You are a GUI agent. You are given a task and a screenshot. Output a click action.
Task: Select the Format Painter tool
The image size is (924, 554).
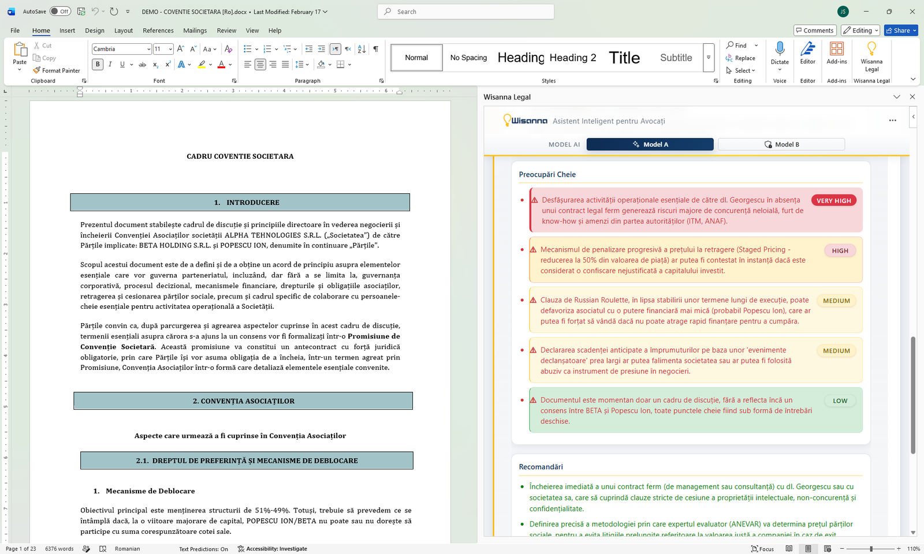coord(57,70)
